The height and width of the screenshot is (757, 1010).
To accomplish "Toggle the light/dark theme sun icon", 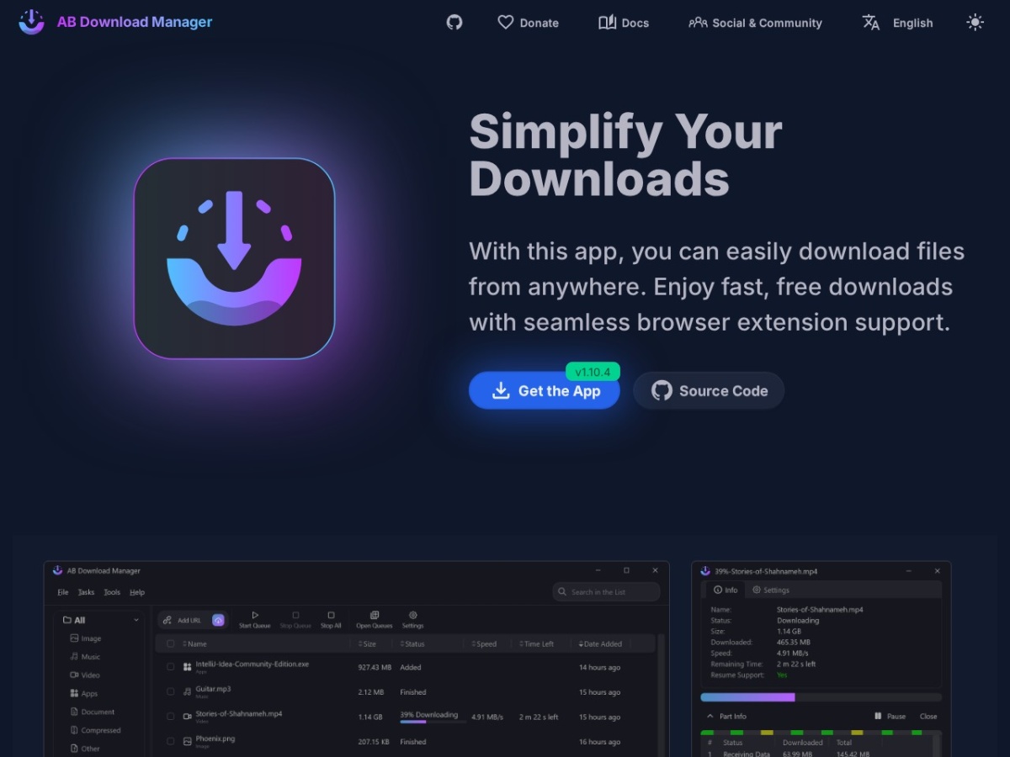I will (975, 23).
